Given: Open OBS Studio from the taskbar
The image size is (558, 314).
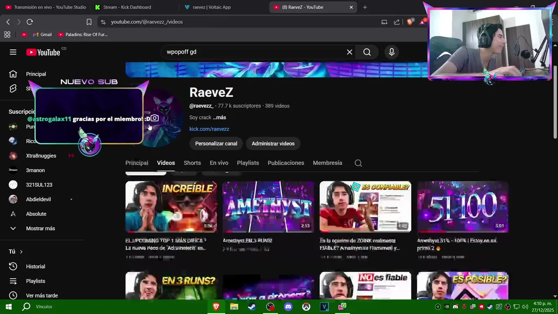Looking at the screenshot, I should 270,307.
